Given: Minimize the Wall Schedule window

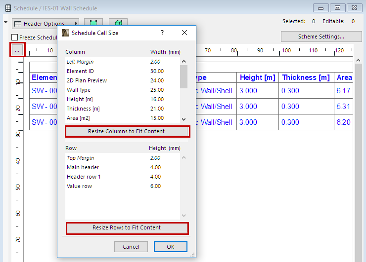Looking at the screenshot, I should click(320, 8).
